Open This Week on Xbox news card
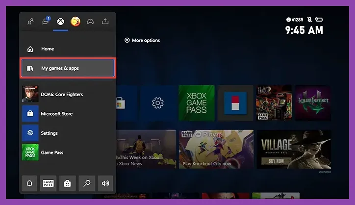Image resolution: width=355 pixels, height=205 pixels. point(146,149)
